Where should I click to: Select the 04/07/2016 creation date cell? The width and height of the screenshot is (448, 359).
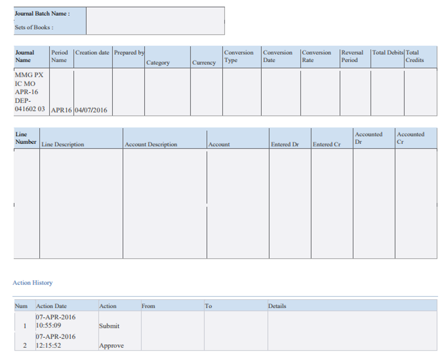pyautogui.click(x=91, y=110)
